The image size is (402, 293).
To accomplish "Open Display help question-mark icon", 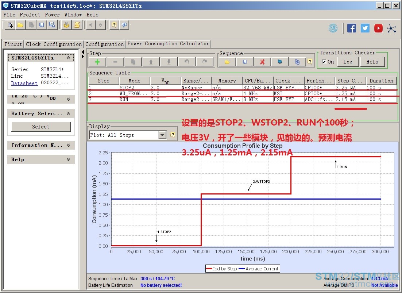I will click(x=173, y=135).
